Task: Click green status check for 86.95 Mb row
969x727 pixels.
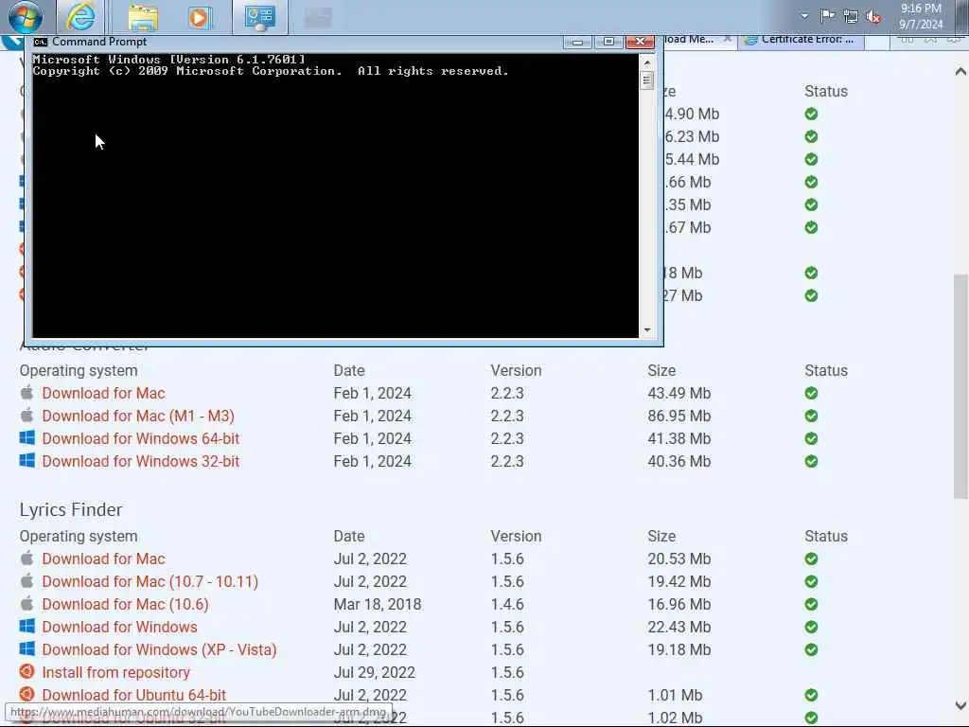Action: click(811, 417)
